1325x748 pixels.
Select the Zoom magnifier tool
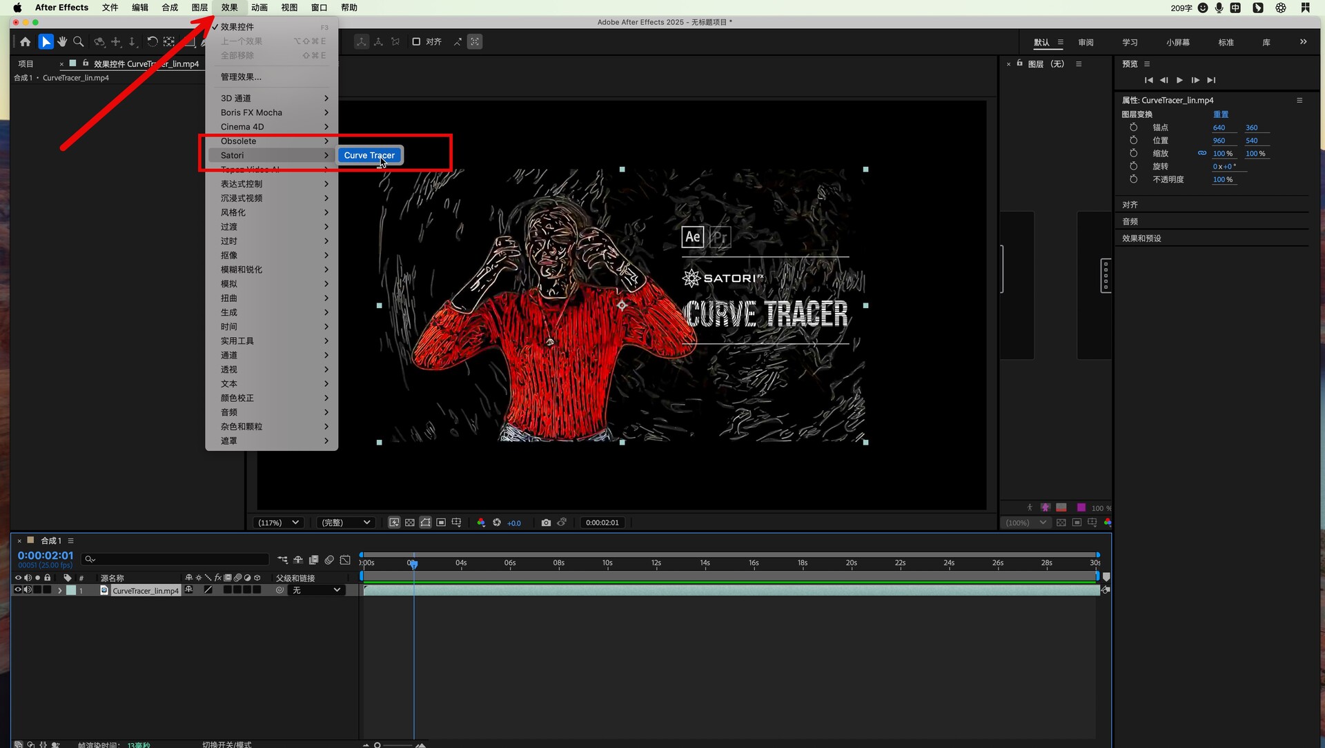(79, 42)
